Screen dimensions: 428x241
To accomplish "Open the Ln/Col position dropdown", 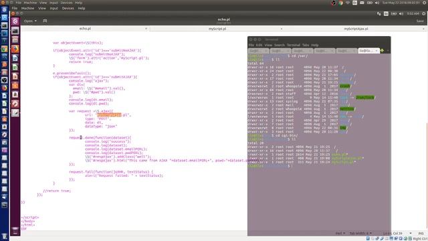I will (397, 234).
